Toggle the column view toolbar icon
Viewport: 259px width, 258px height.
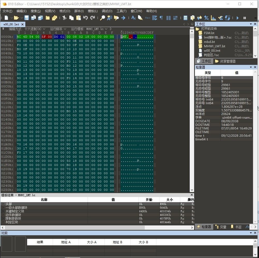169,18
